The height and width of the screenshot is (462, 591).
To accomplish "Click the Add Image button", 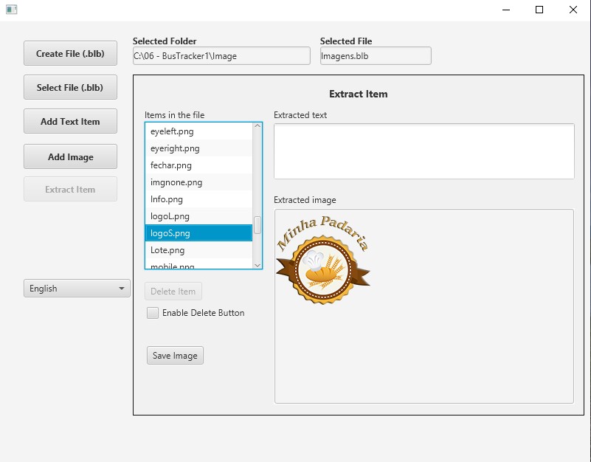I will coord(70,156).
